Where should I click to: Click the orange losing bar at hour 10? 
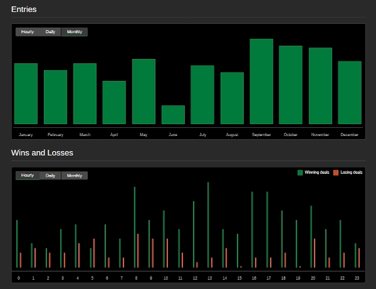(167, 253)
